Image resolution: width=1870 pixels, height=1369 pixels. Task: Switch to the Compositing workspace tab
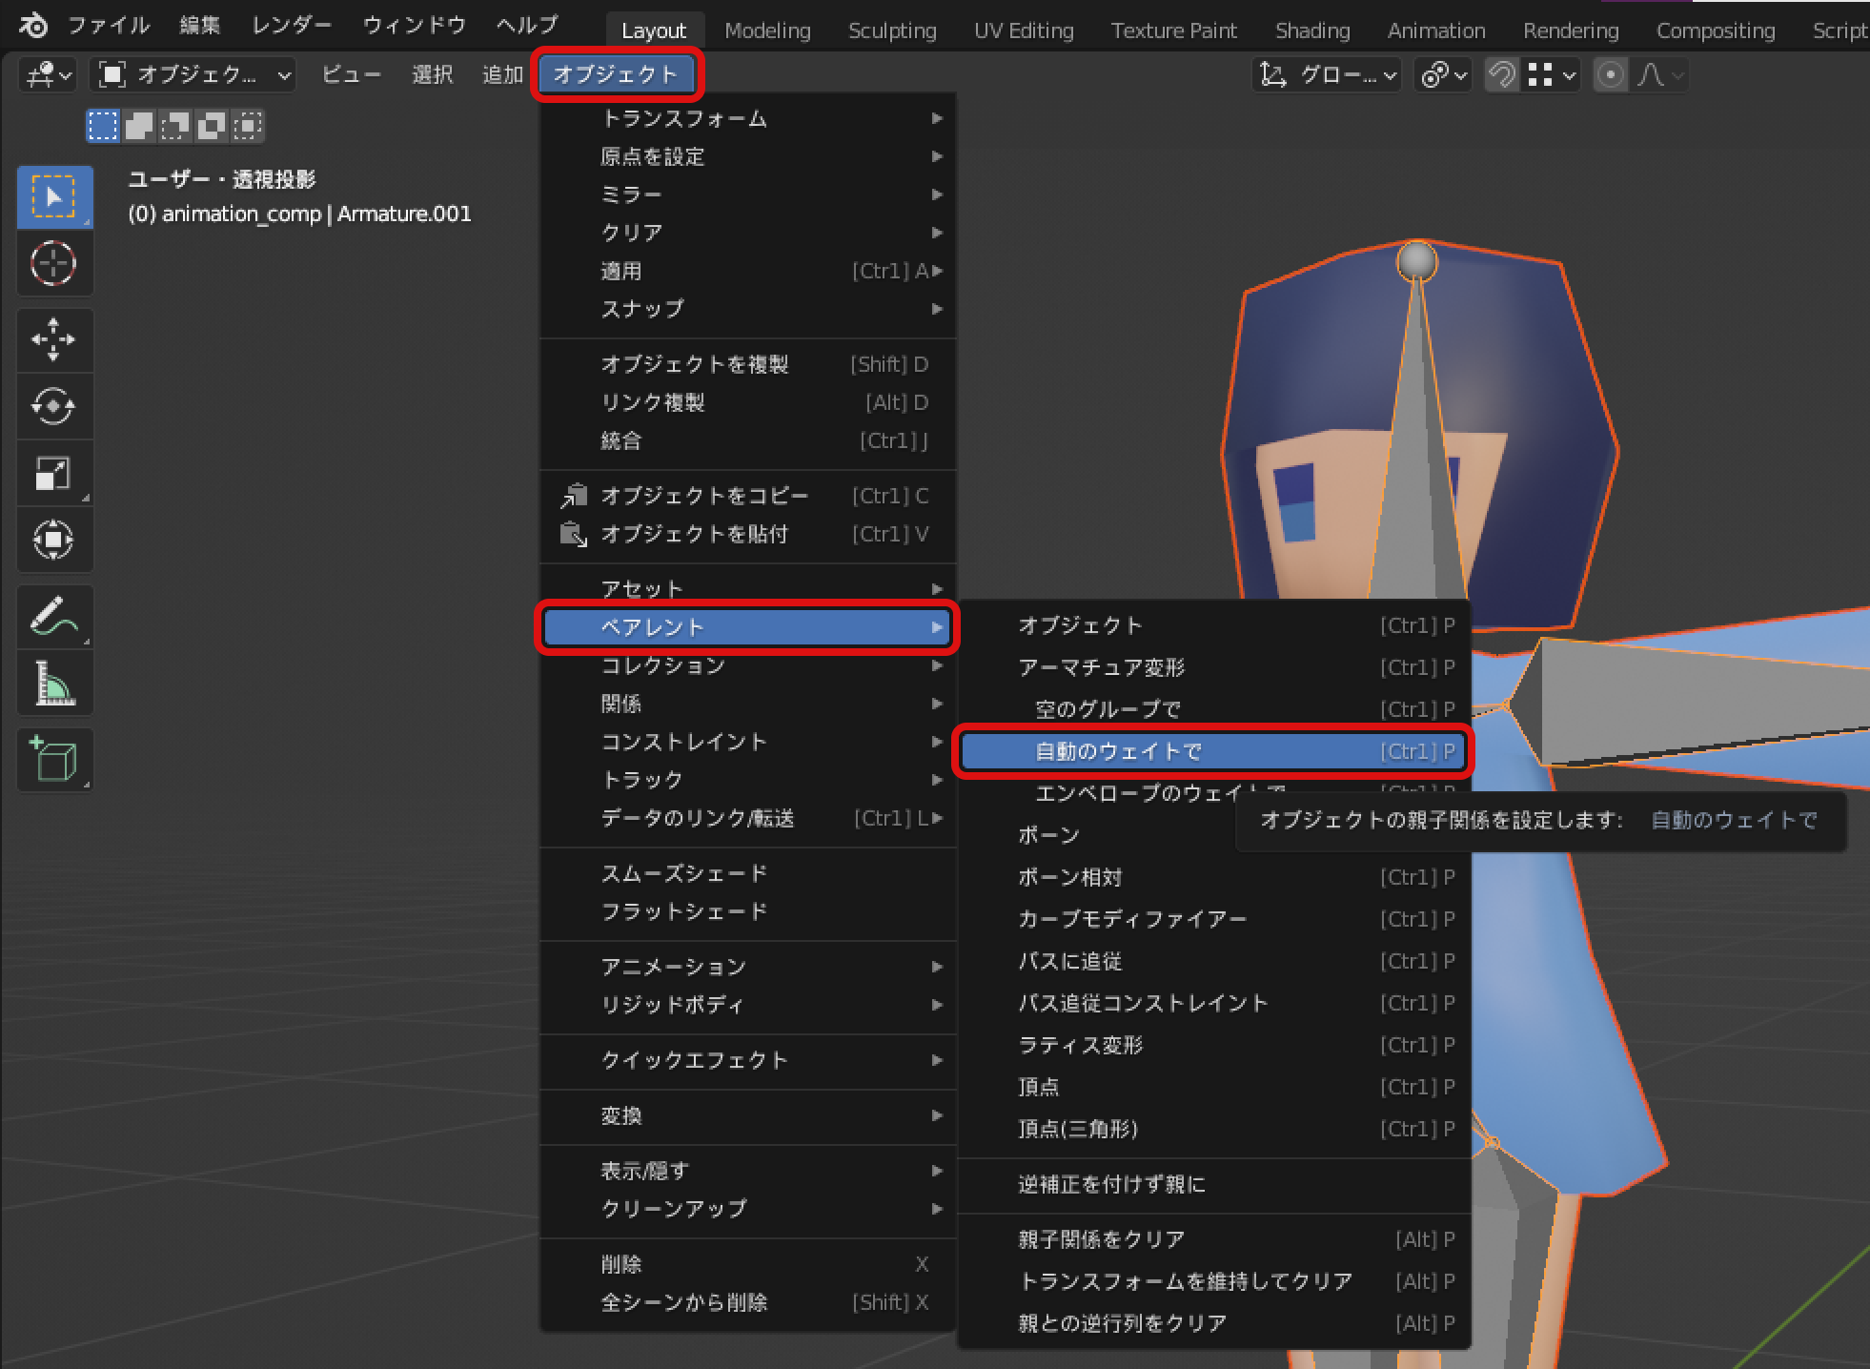click(x=1716, y=31)
